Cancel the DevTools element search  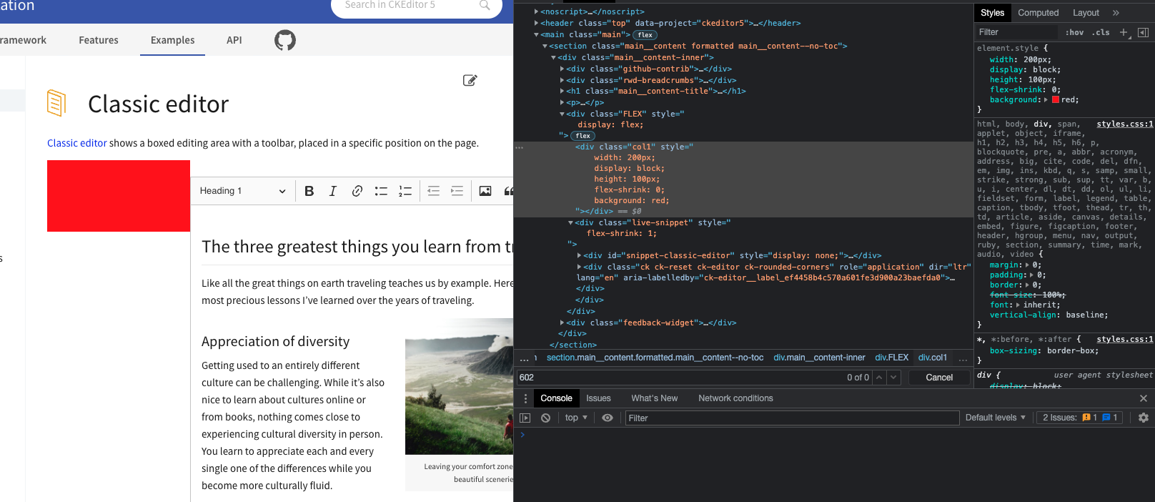tap(939, 378)
